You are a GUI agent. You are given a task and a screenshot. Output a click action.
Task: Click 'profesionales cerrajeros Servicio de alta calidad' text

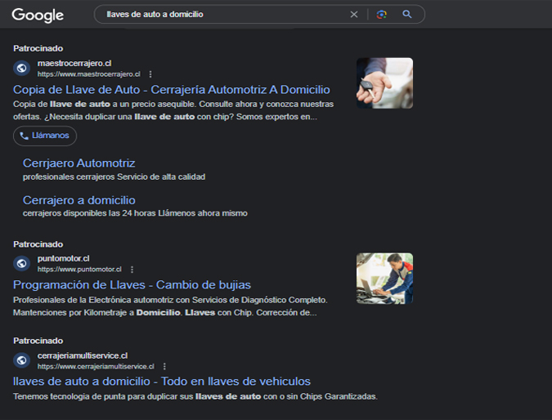(x=114, y=176)
